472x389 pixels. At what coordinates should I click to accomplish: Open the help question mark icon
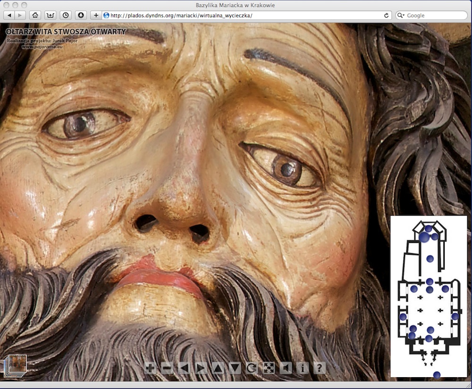click(320, 368)
